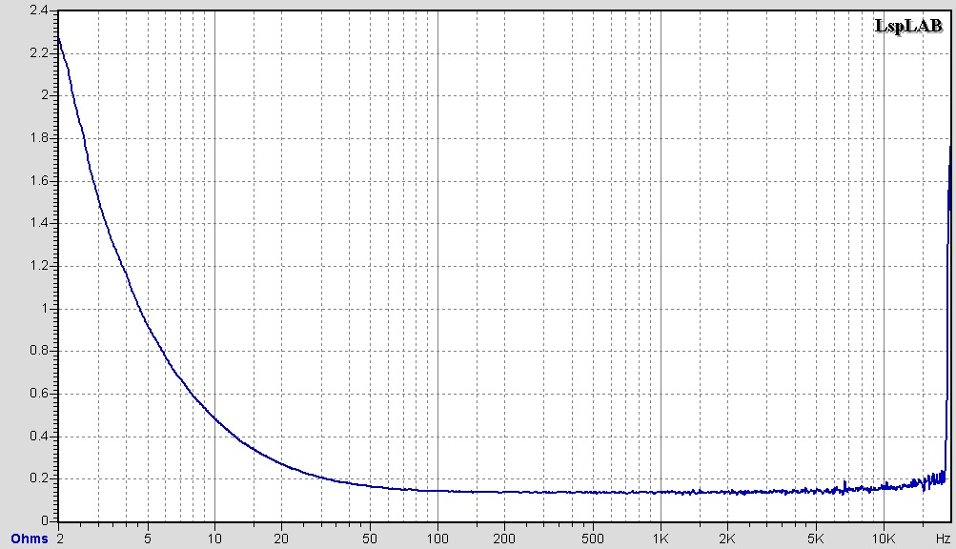Click the "1.8" ohms axis tick label

point(39,138)
